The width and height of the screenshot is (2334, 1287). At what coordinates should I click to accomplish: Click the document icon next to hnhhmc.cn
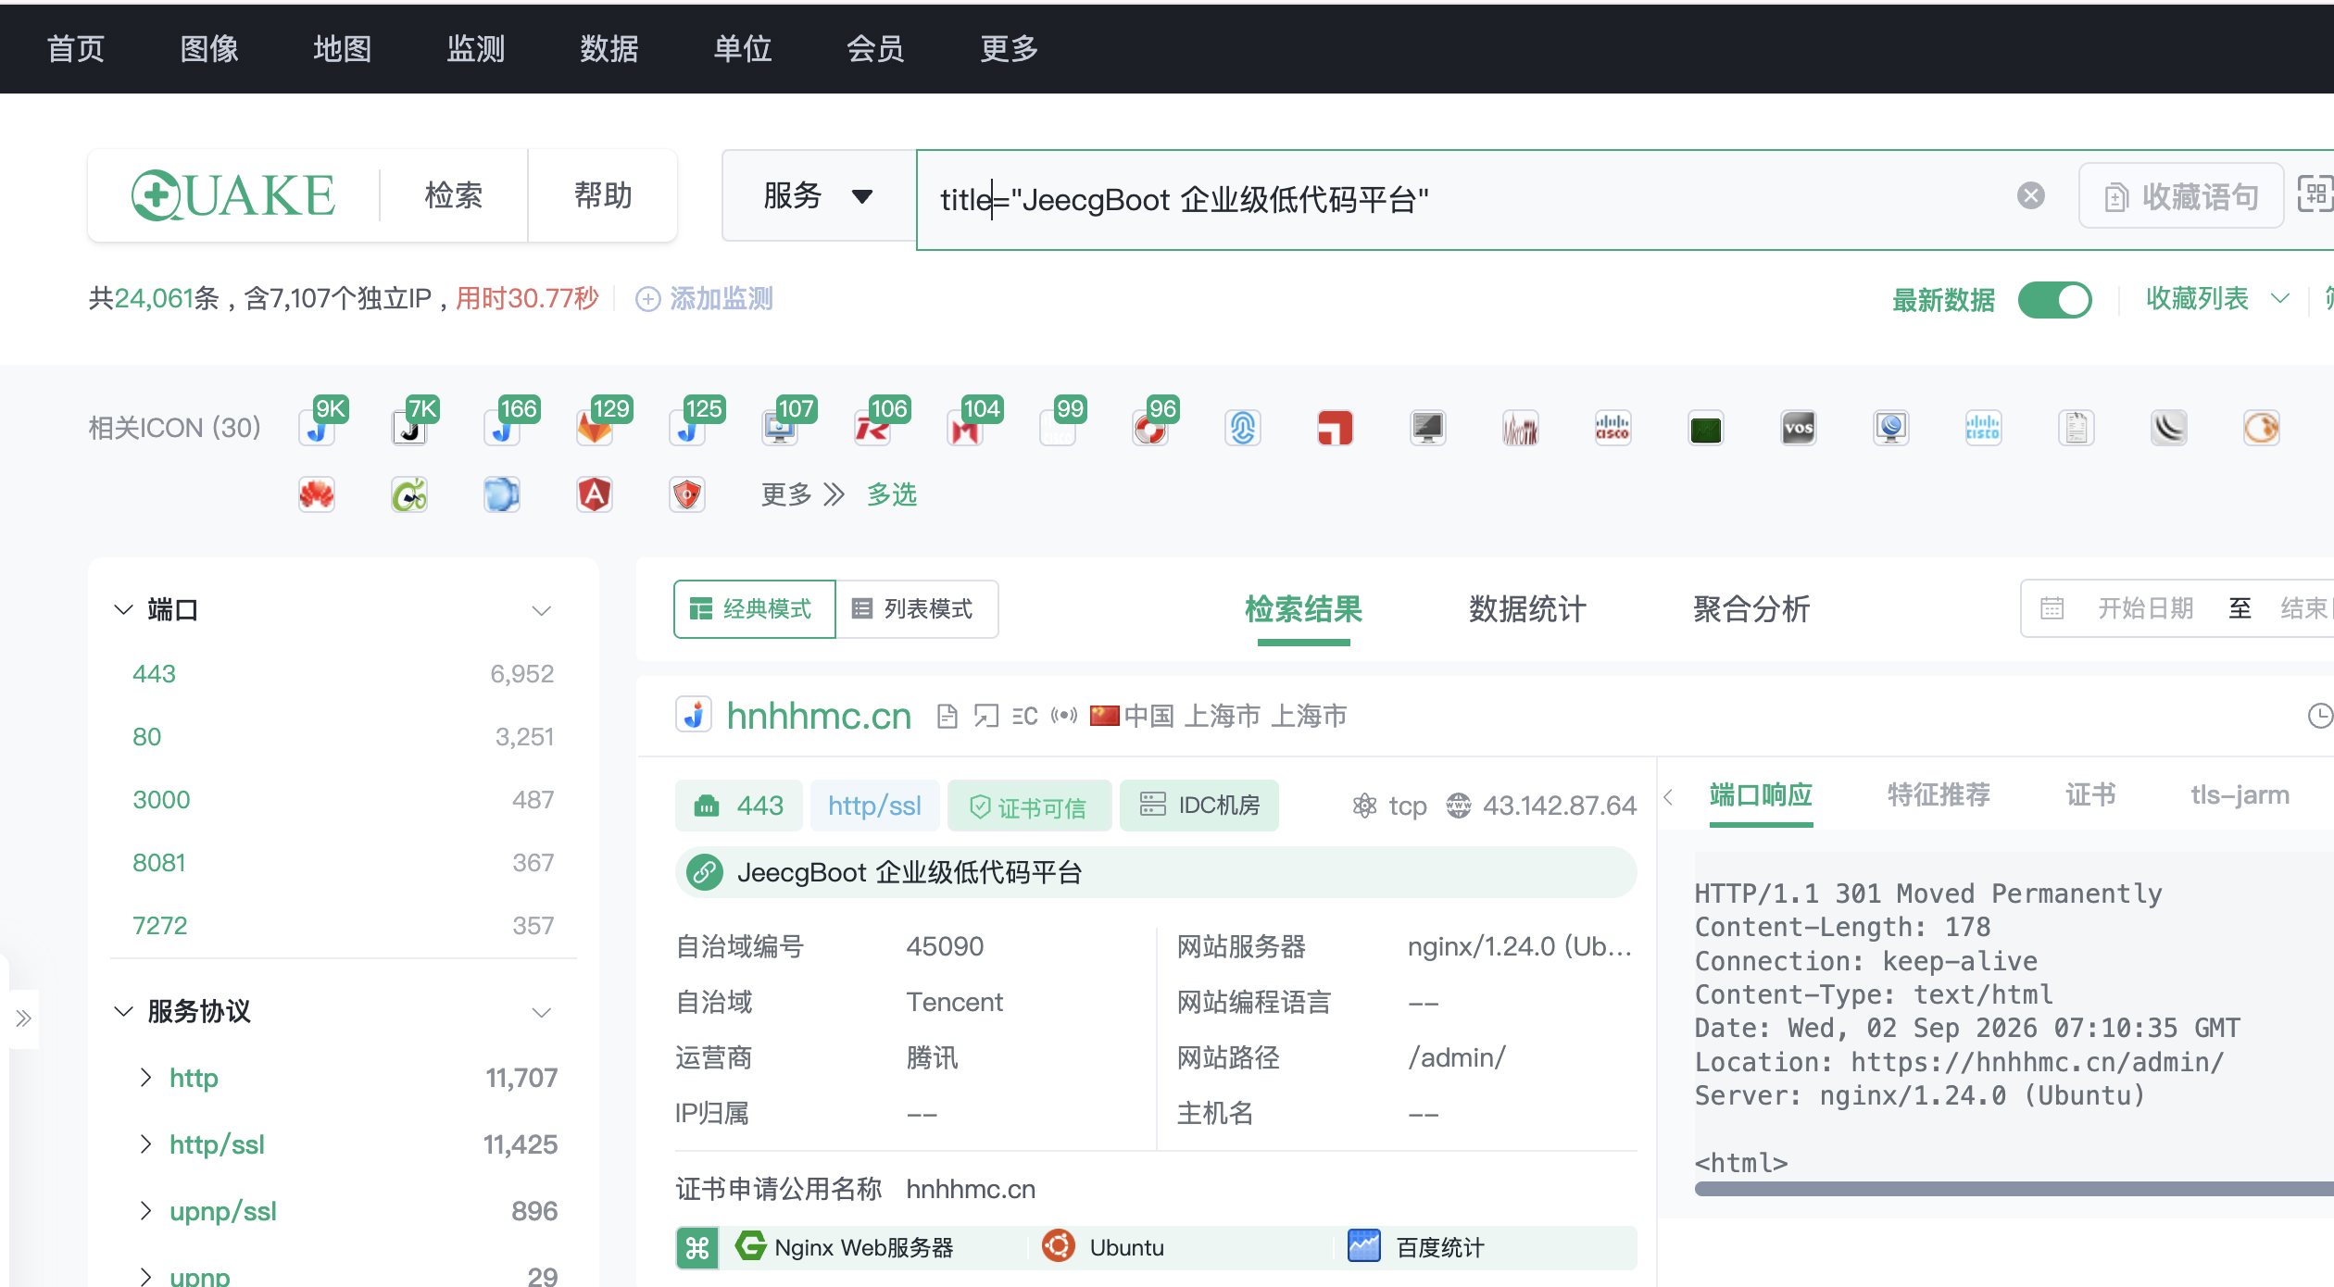947,716
